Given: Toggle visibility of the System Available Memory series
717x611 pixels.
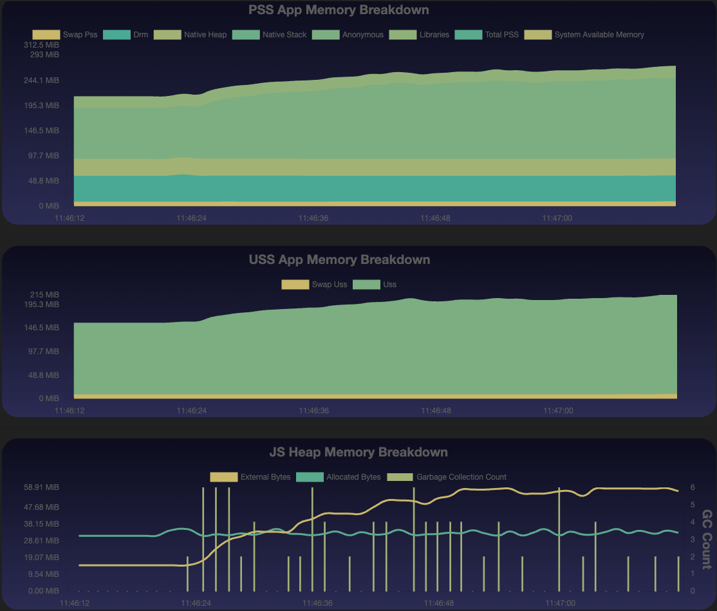Looking at the screenshot, I should click(x=539, y=35).
